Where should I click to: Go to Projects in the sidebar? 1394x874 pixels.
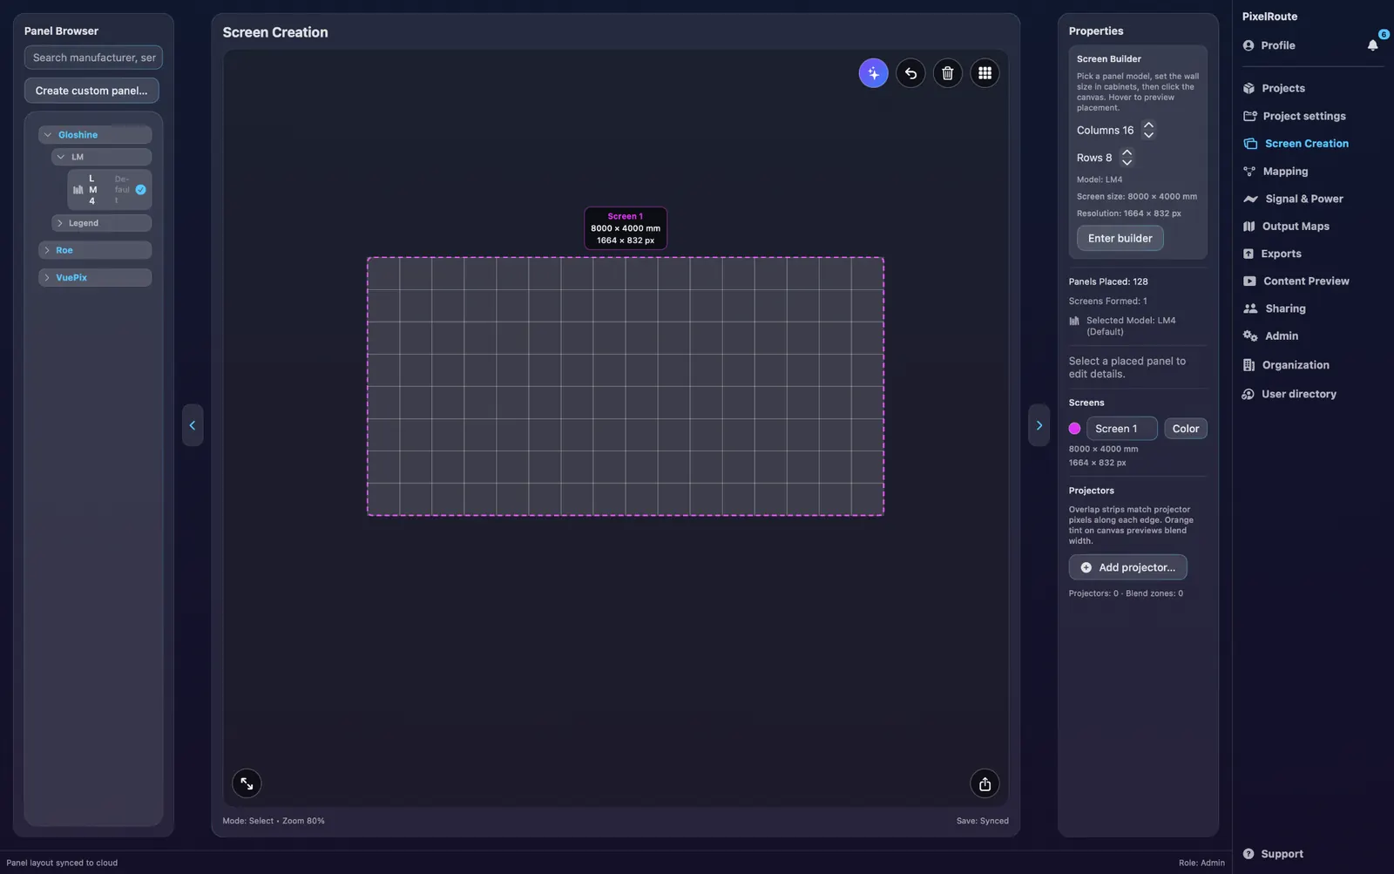(1274, 88)
